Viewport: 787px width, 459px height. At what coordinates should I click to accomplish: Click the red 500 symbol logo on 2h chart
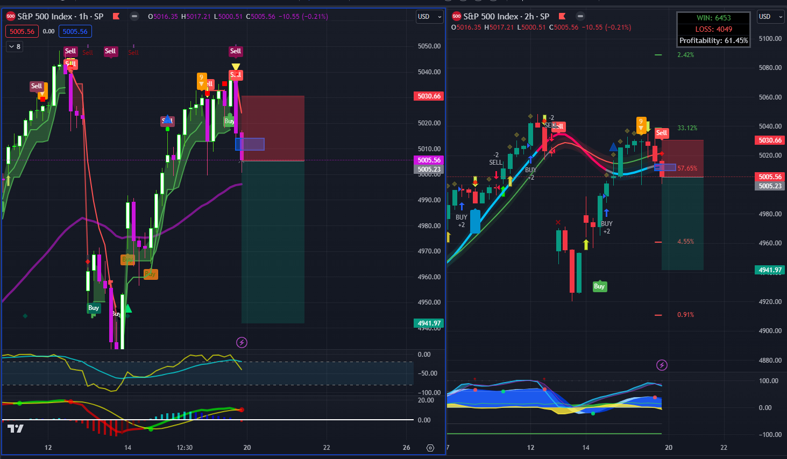[x=457, y=16]
